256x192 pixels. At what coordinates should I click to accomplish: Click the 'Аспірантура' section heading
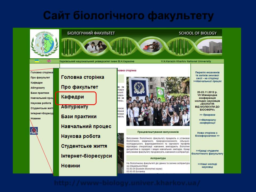click(x=158, y=158)
